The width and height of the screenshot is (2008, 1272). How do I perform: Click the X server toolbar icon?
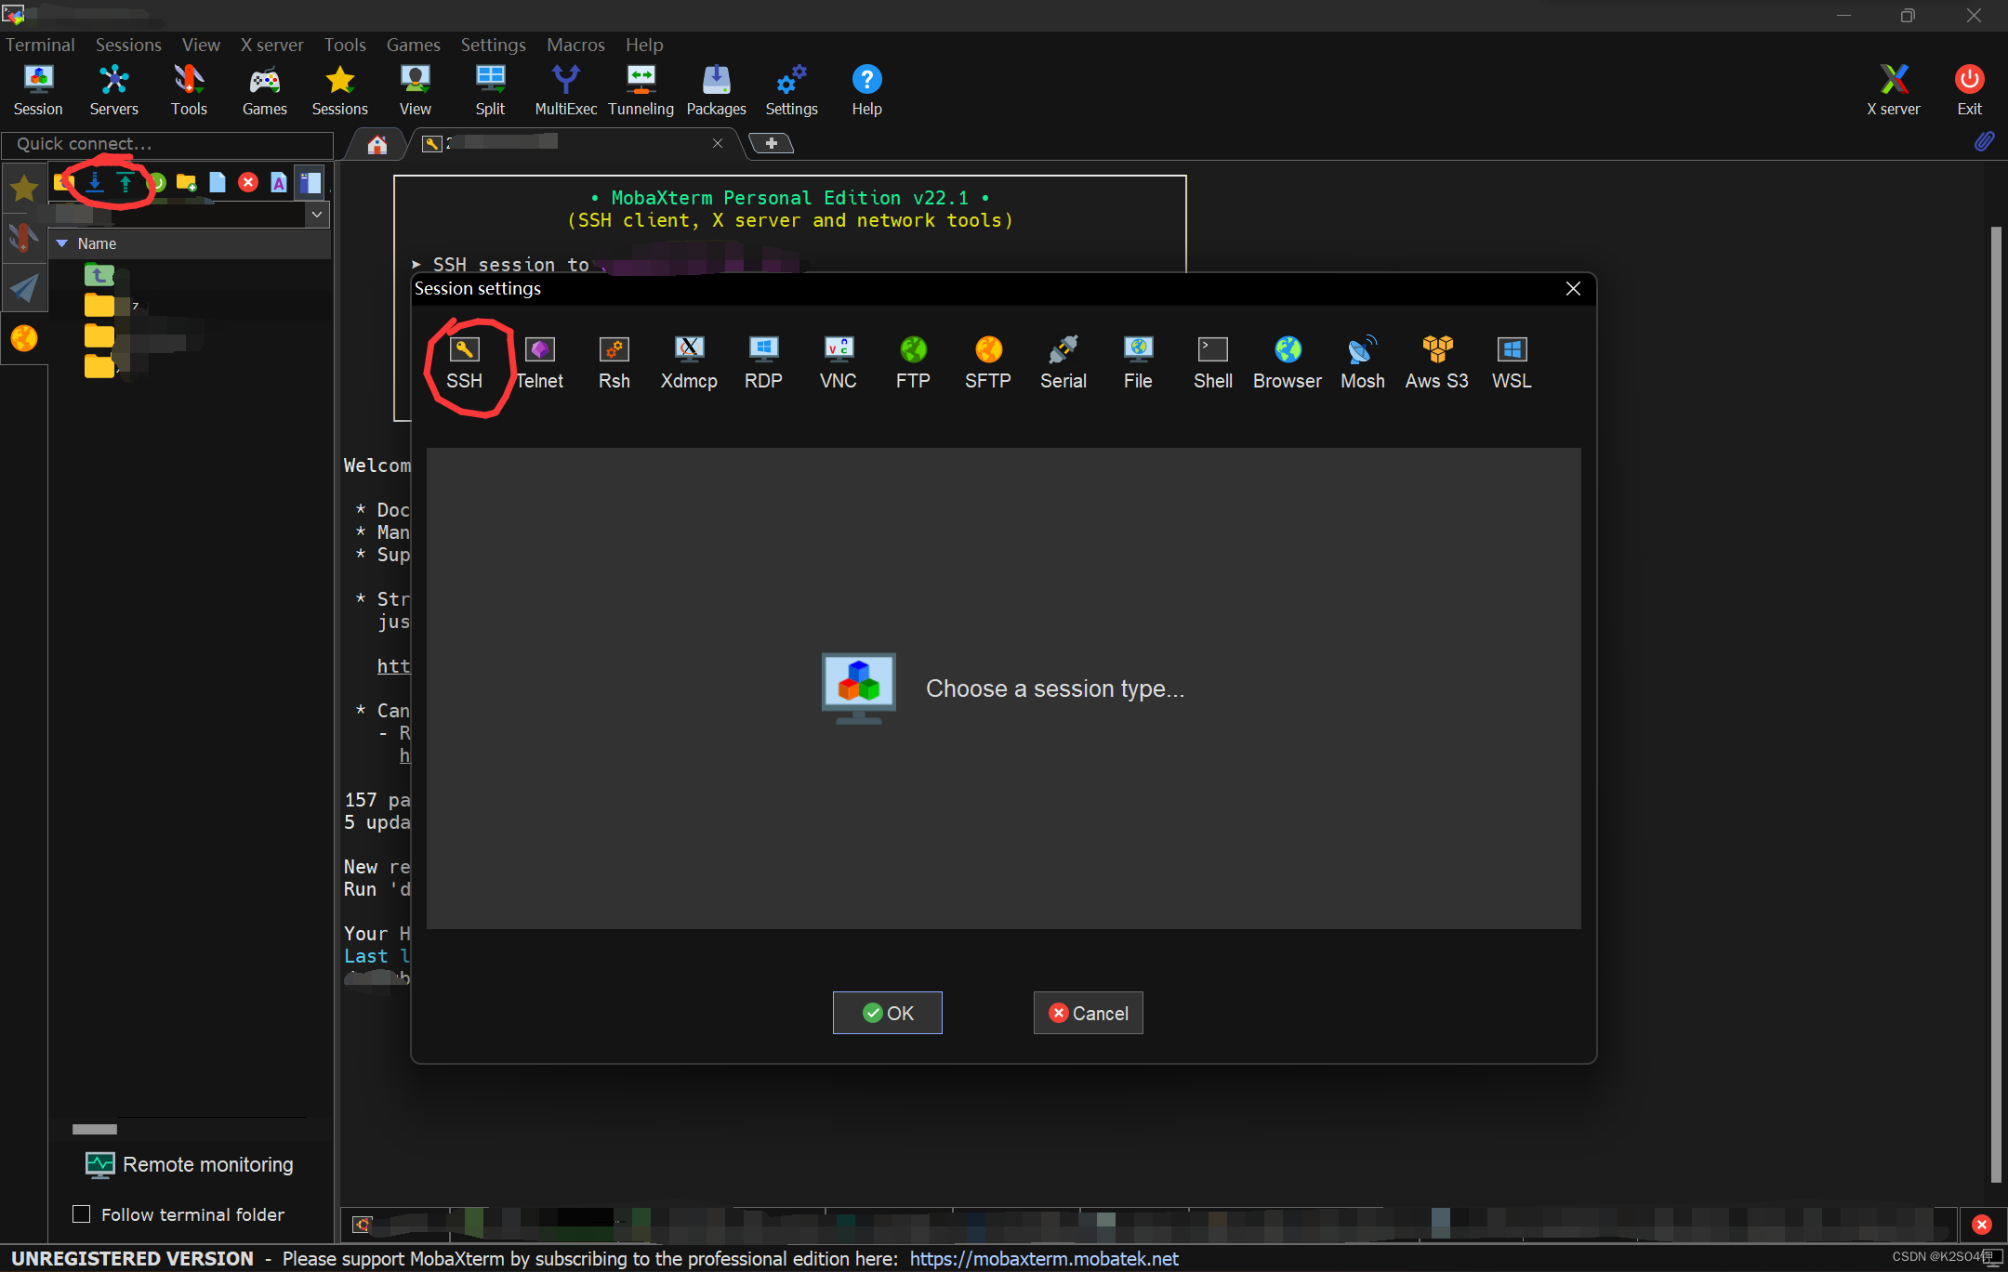pyautogui.click(x=1894, y=90)
